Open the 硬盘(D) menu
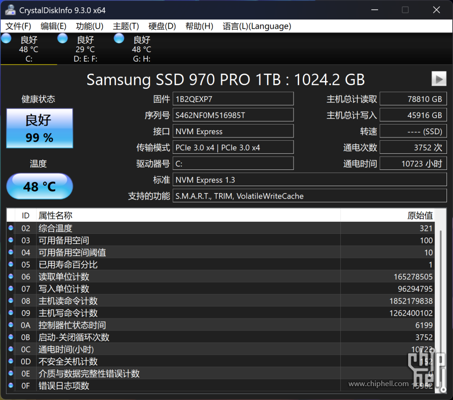Screen dimensions: 453x400 click(162, 26)
